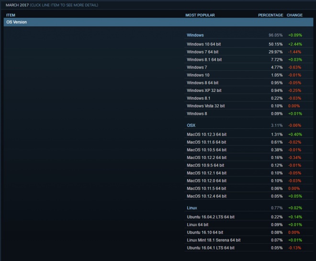Image resolution: width=316 pixels, height=261 pixels.
Task: Select the Windows category label
Action: click(x=195, y=35)
